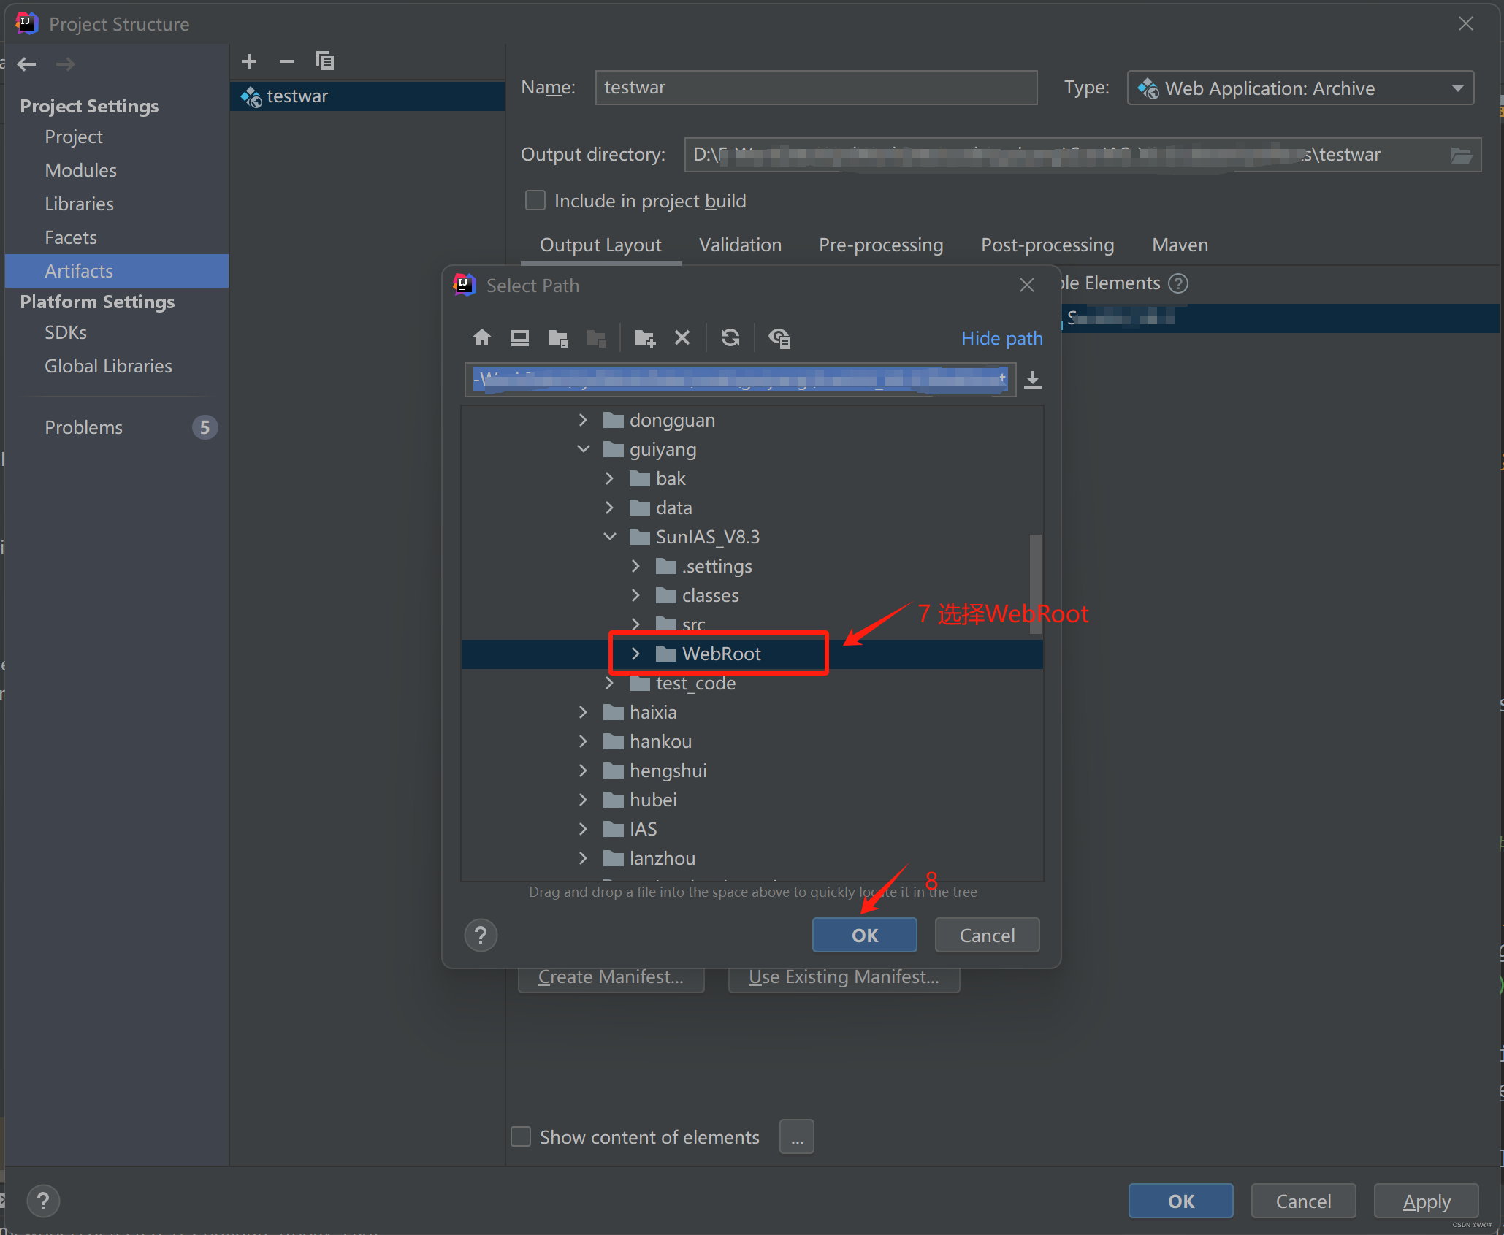The height and width of the screenshot is (1235, 1504).
Task: Refresh the directory tree in Select Path
Action: pyautogui.click(x=730, y=337)
